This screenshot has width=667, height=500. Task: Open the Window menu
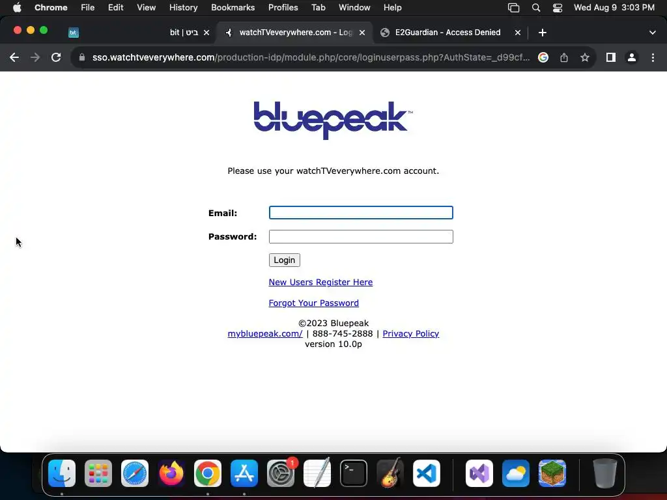coord(354,8)
